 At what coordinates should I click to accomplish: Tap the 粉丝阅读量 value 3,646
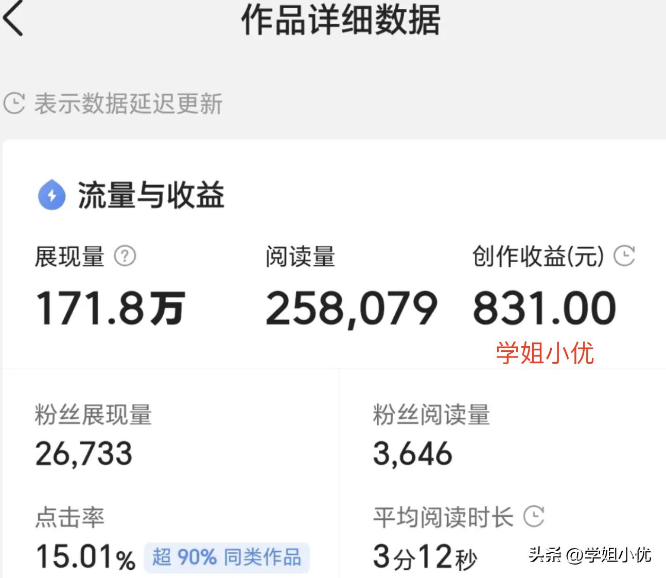(412, 453)
